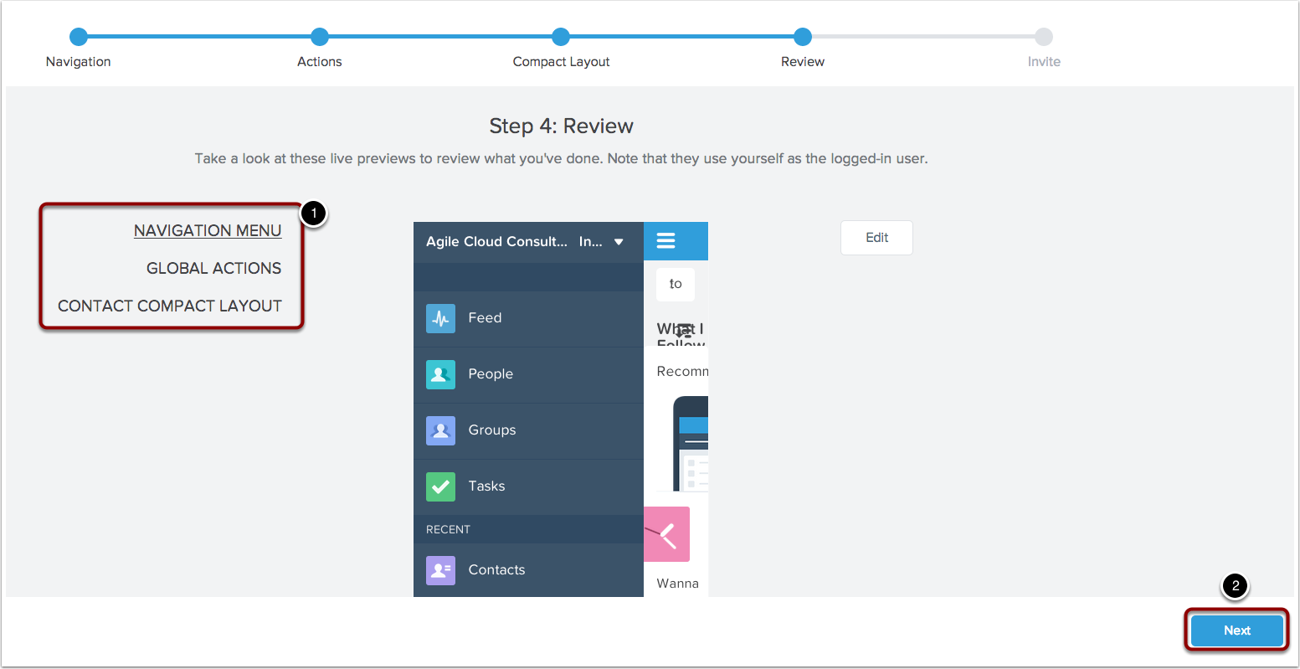Toggle the hamburger menu icon in preview
1300x669 pixels.
click(x=665, y=241)
